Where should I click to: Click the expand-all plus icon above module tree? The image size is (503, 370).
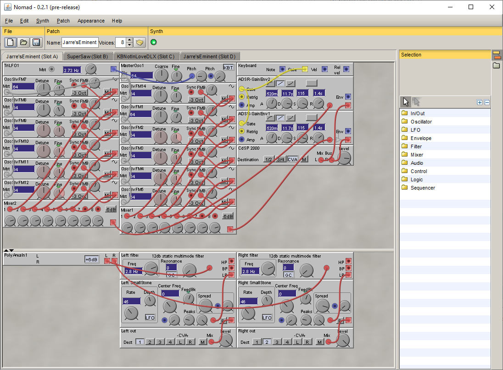[x=480, y=102]
